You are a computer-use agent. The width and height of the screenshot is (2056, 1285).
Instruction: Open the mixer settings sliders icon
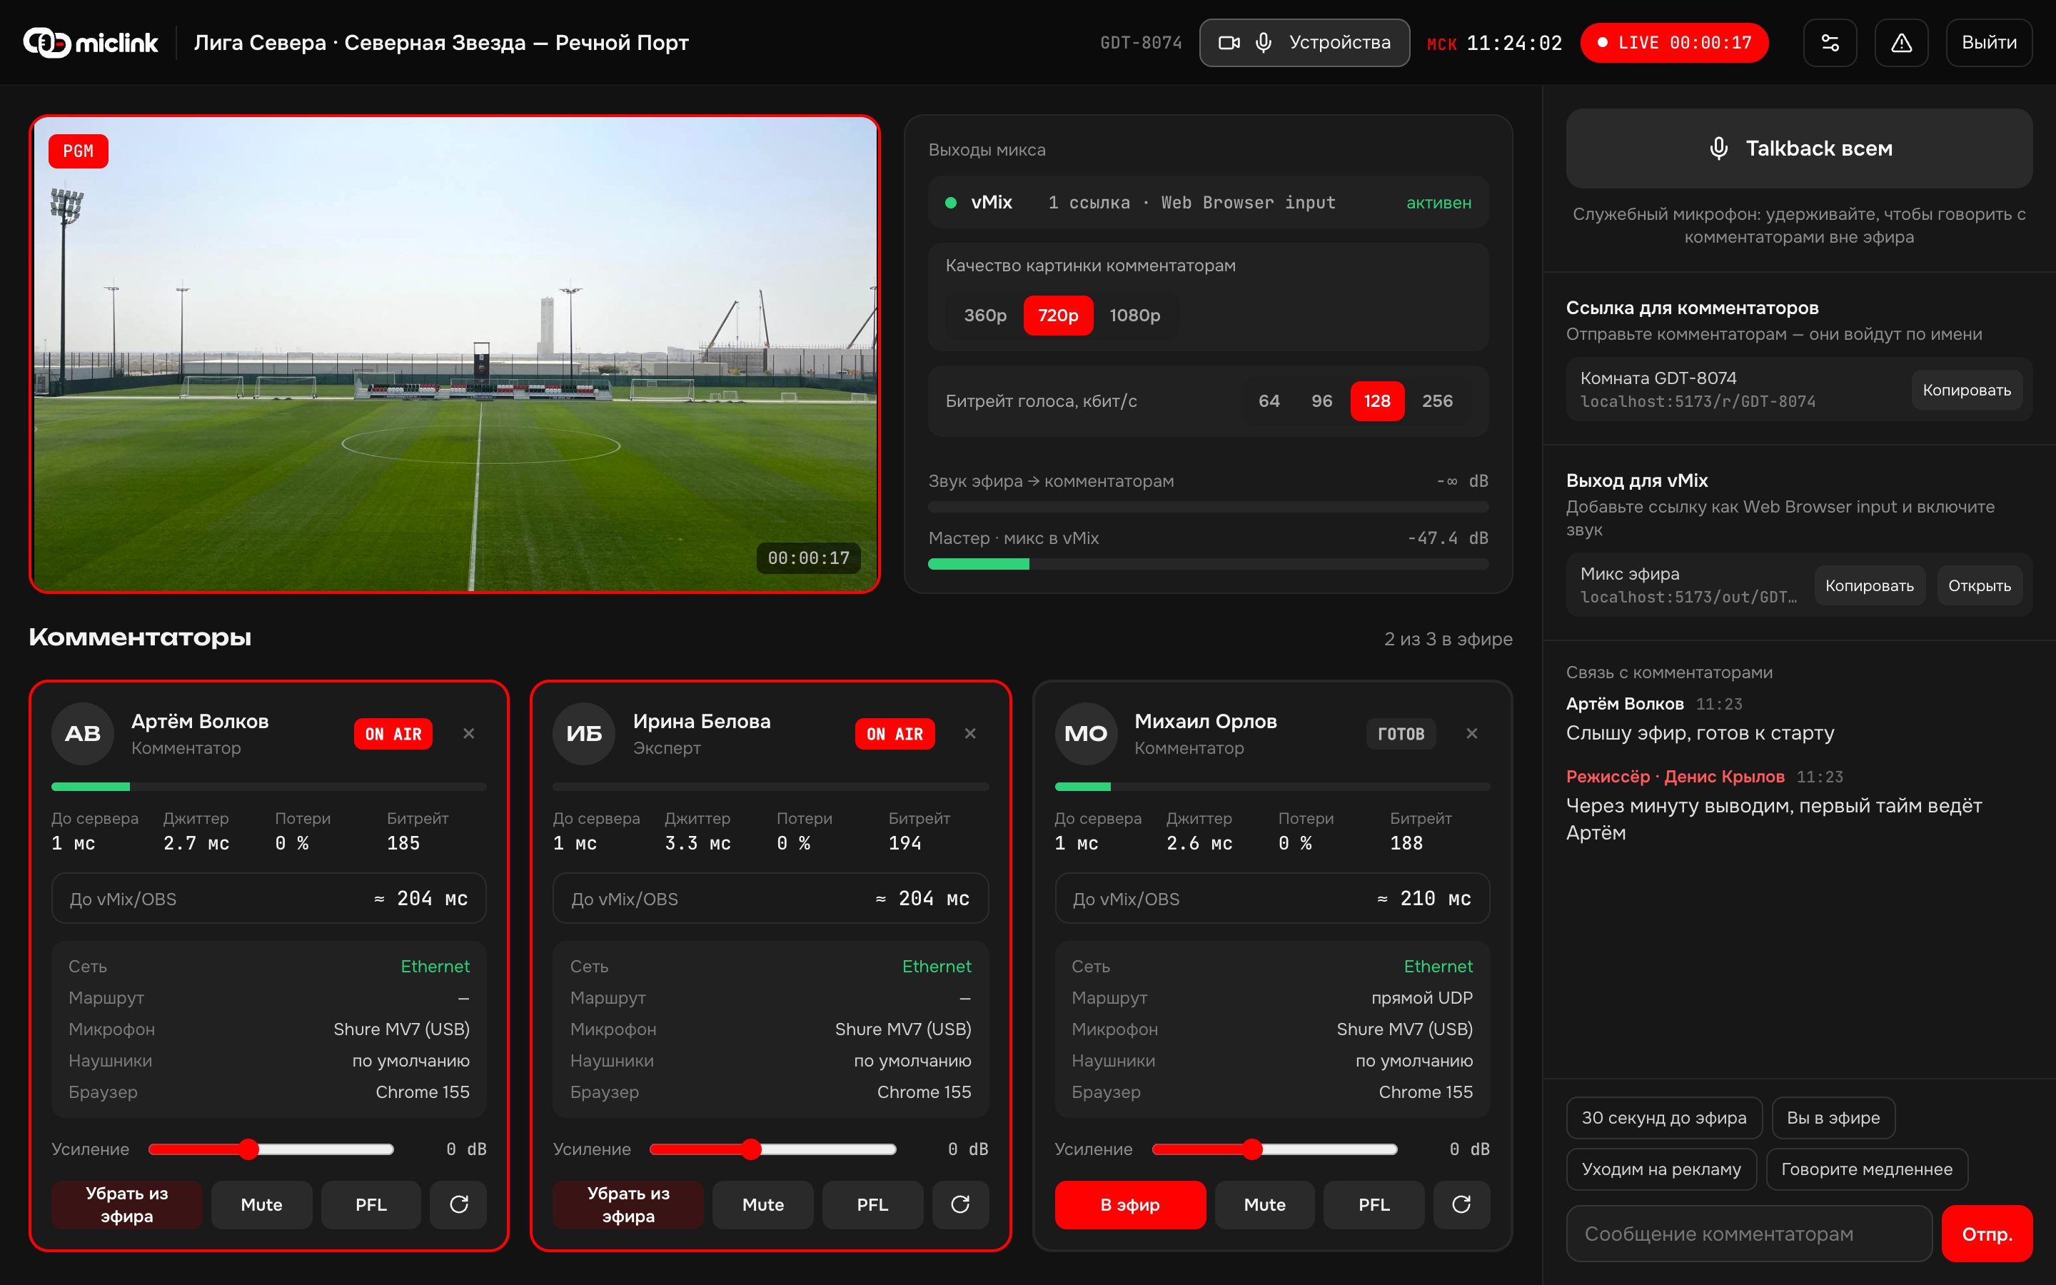point(1829,43)
